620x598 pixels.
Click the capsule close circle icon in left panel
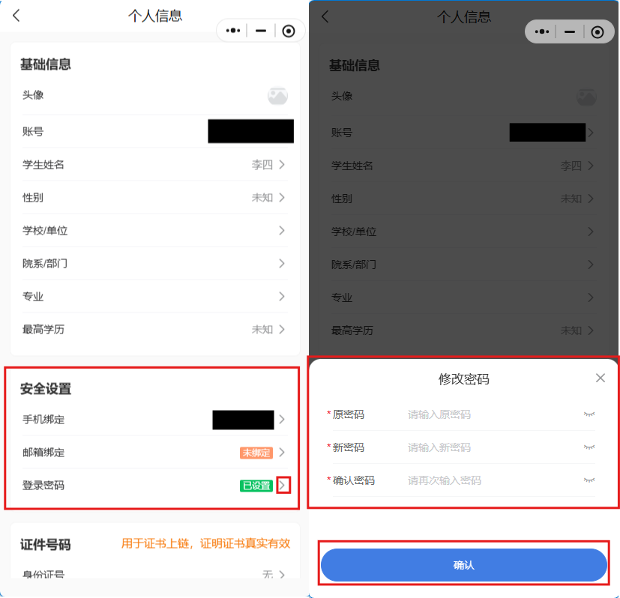click(288, 31)
